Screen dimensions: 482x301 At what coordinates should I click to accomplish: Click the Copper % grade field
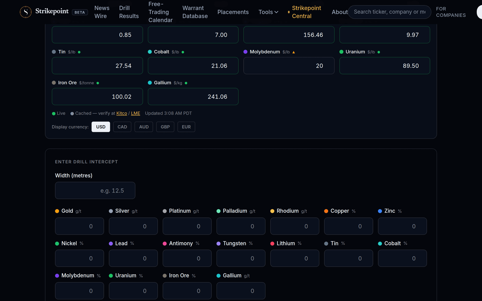coord(348,226)
